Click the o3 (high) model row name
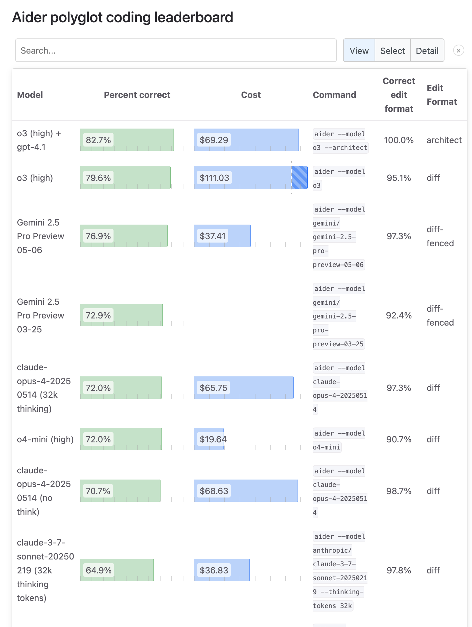472x627 pixels. coord(35,178)
